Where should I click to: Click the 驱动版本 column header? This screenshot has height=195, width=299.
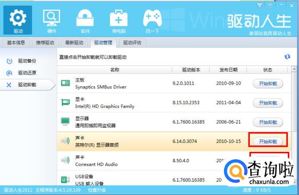(x=191, y=70)
